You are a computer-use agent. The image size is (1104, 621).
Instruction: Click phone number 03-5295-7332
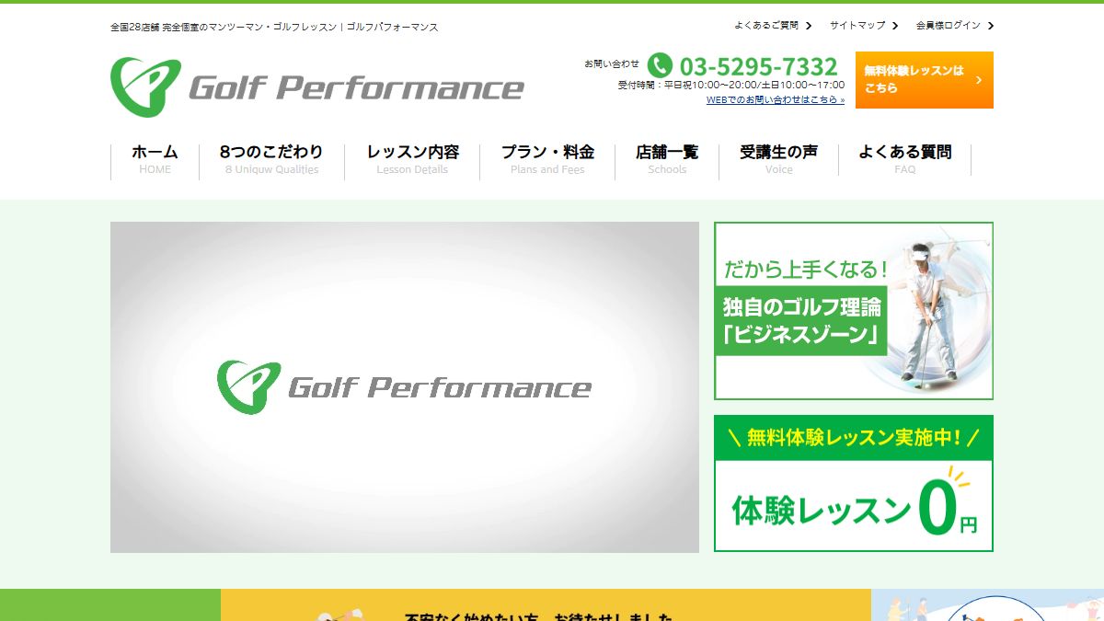(x=759, y=66)
